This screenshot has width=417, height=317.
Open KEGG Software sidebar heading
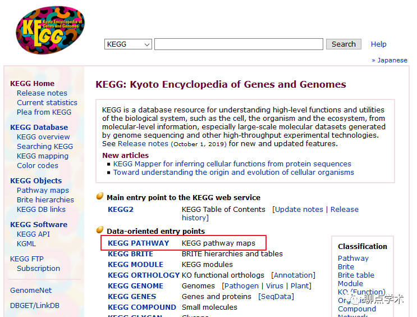coord(39,225)
